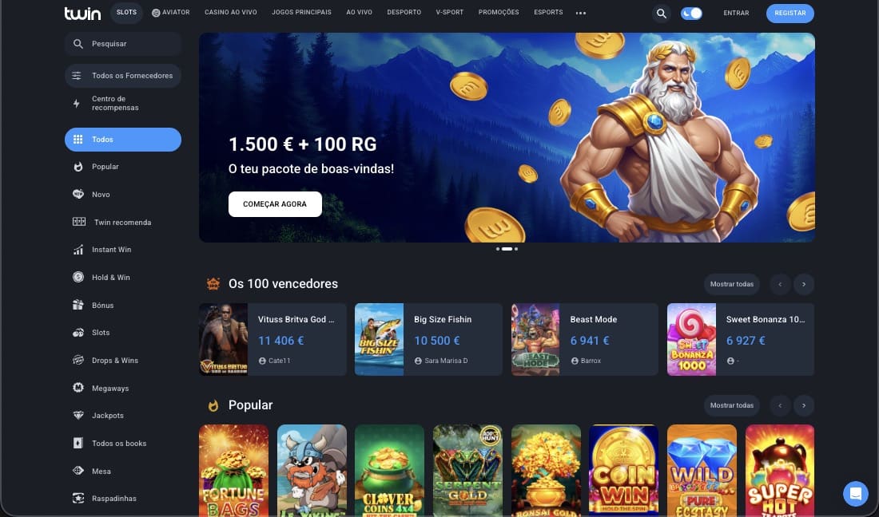Switch to the Desporto tab
The height and width of the screenshot is (517, 879).
coord(404,12)
